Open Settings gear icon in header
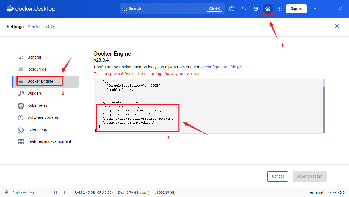This screenshot has height=197, width=349. 268,9
